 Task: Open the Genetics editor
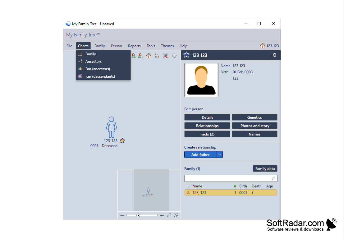(255, 117)
